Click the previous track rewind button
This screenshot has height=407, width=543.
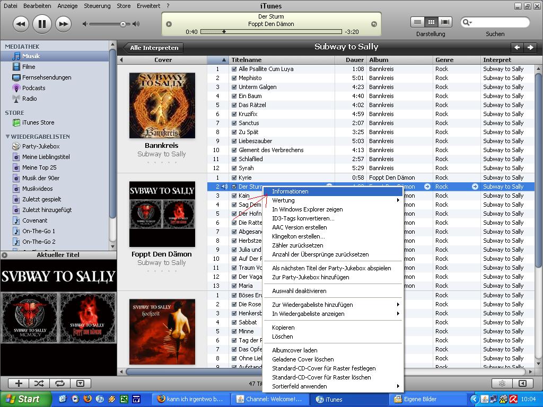21,24
